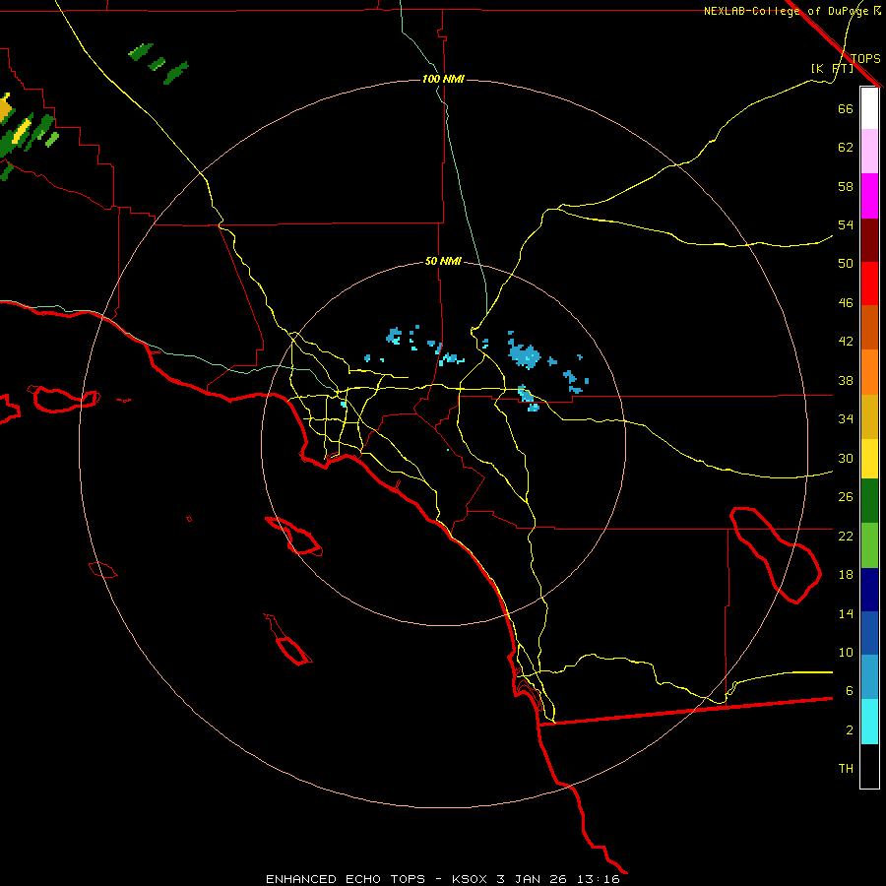The image size is (886, 886).
Task: Click the dark maroon legend swatch
Action: tap(869, 240)
